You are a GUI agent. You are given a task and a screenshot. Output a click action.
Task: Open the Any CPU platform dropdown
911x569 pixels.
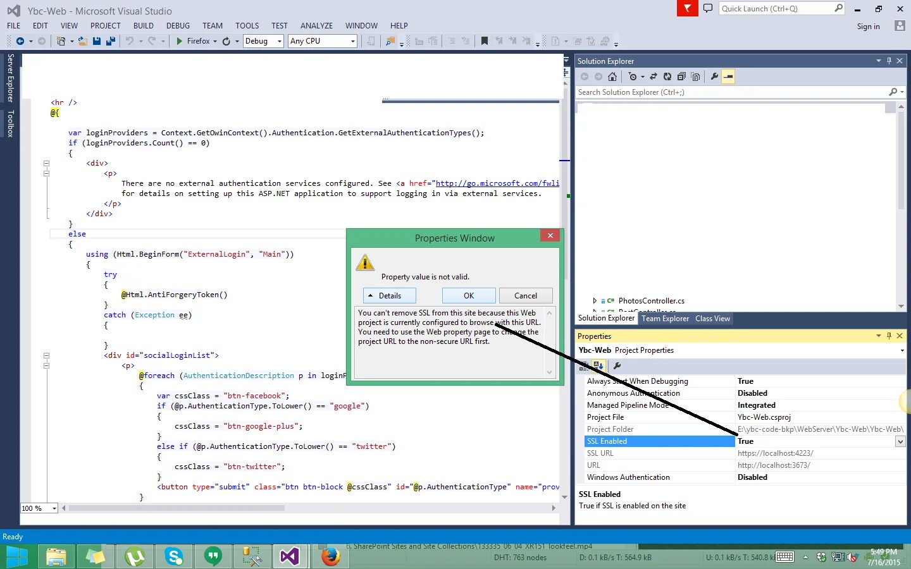click(353, 41)
